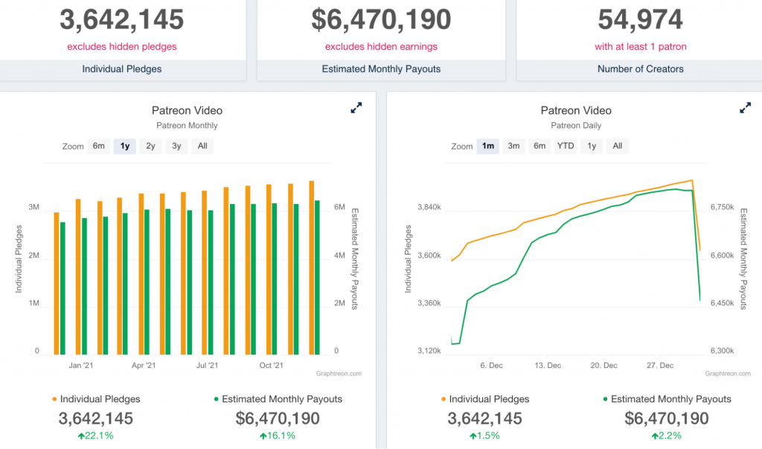Click the Jan '21 axis label
Screen dimensions: 762x449
(x=80, y=366)
